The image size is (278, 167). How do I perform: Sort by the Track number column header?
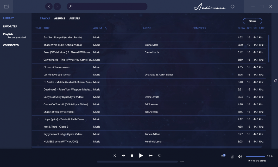(39, 28)
